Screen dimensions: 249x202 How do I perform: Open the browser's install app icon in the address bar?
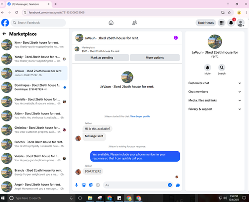pyautogui.click(x=223, y=12)
